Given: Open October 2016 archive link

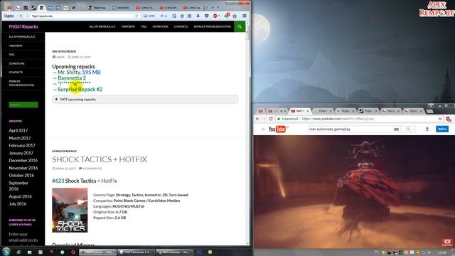Looking at the screenshot, I should (21, 176).
